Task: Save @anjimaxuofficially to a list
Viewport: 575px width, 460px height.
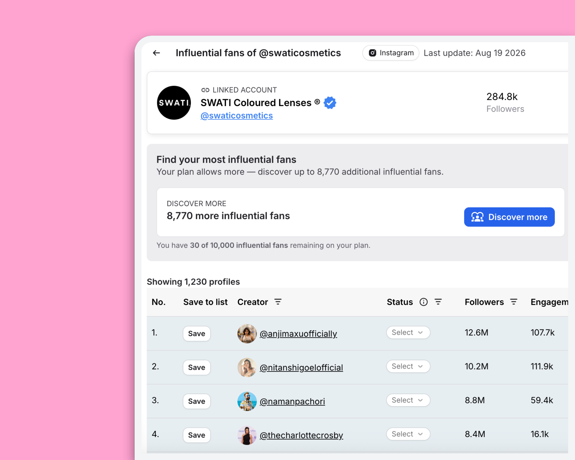Action: click(x=197, y=333)
